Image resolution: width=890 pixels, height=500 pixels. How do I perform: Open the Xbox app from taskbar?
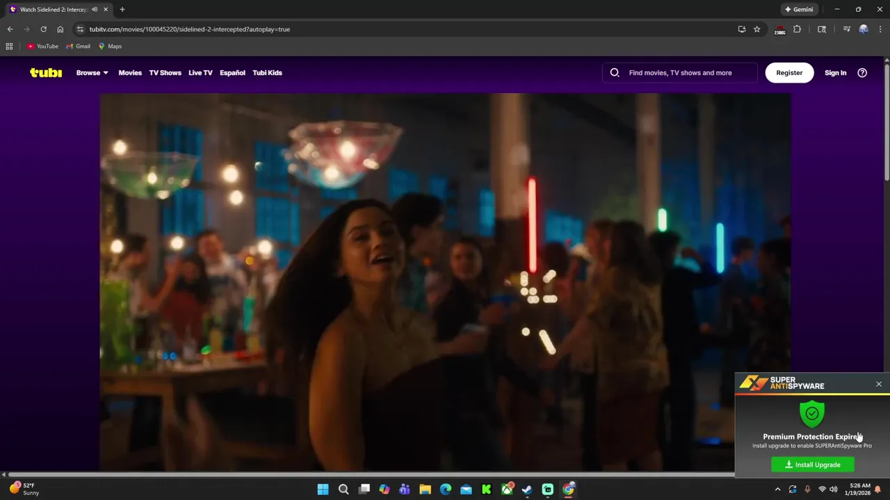pos(507,490)
